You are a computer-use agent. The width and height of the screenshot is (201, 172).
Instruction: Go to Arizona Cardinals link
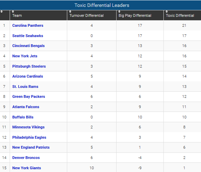(x=28, y=76)
